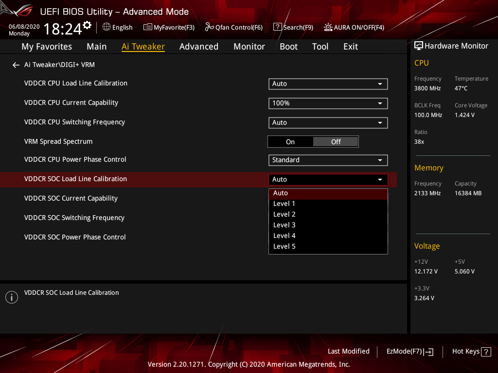Click the 06/08/2020 date text

tap(24, 27)
